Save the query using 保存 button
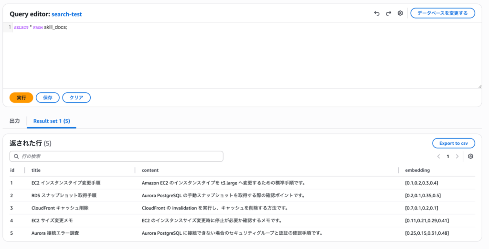The width and height of the screenshot is (489, 249). pyautogui.click(x=48, y=98)
